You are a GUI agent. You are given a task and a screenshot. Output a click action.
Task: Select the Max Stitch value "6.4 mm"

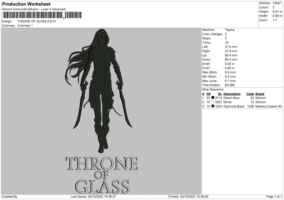[x=230, y=72]
